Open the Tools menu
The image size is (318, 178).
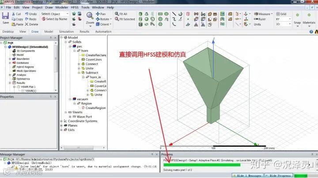tap(85, 7)
